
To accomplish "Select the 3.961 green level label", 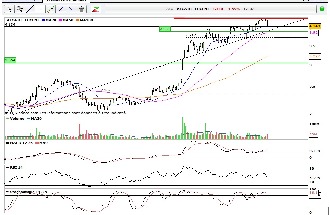I will [165, 29].
